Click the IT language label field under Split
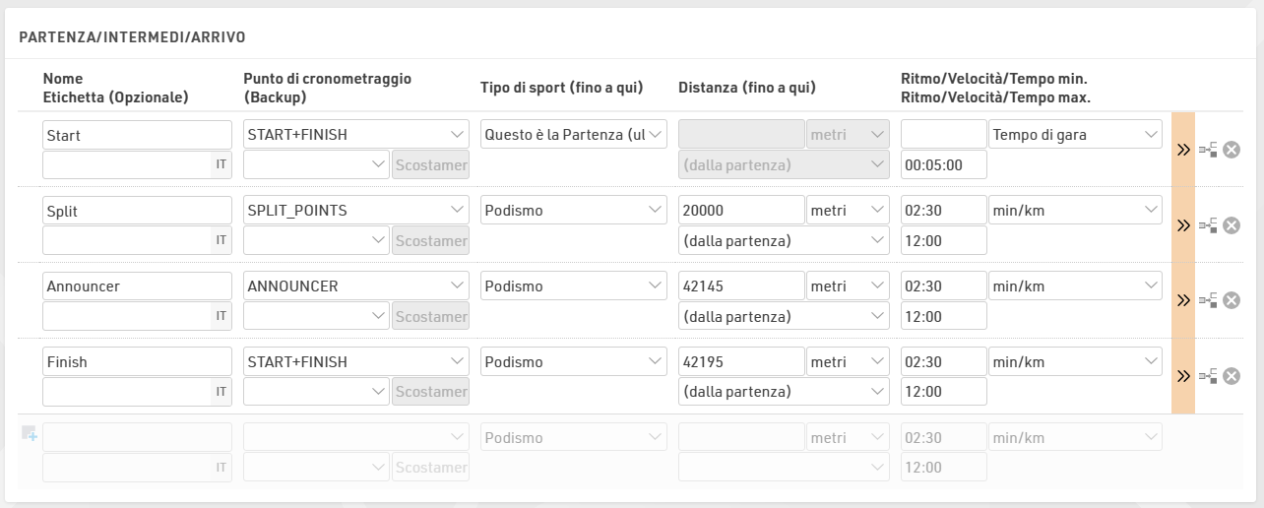The height and width of the screenshot is (508, 1264). click(x=138, y=241)
